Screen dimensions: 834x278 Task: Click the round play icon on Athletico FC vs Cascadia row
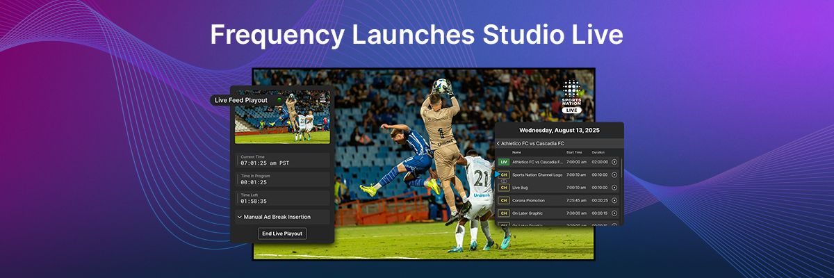pyautogui.click(x=614, y=162)
